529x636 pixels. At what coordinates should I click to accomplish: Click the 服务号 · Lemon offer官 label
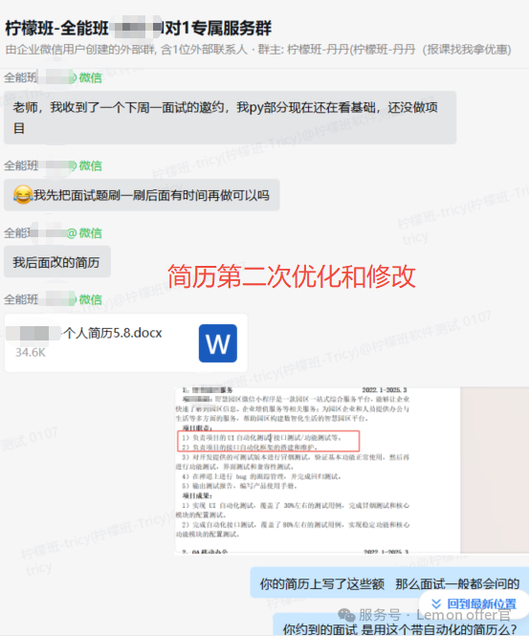(x=434, y=615)
